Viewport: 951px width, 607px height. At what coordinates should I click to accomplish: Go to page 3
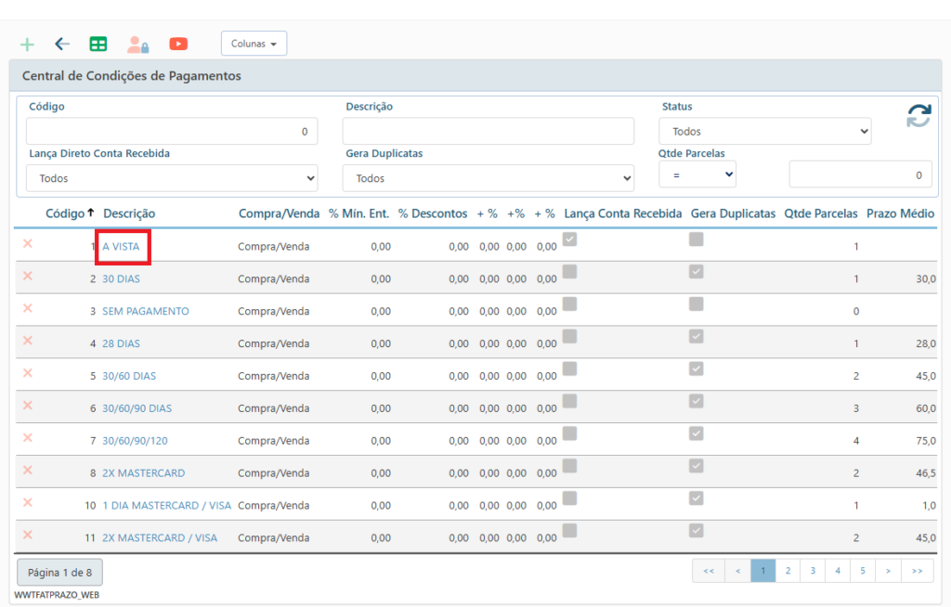point(813,571)
